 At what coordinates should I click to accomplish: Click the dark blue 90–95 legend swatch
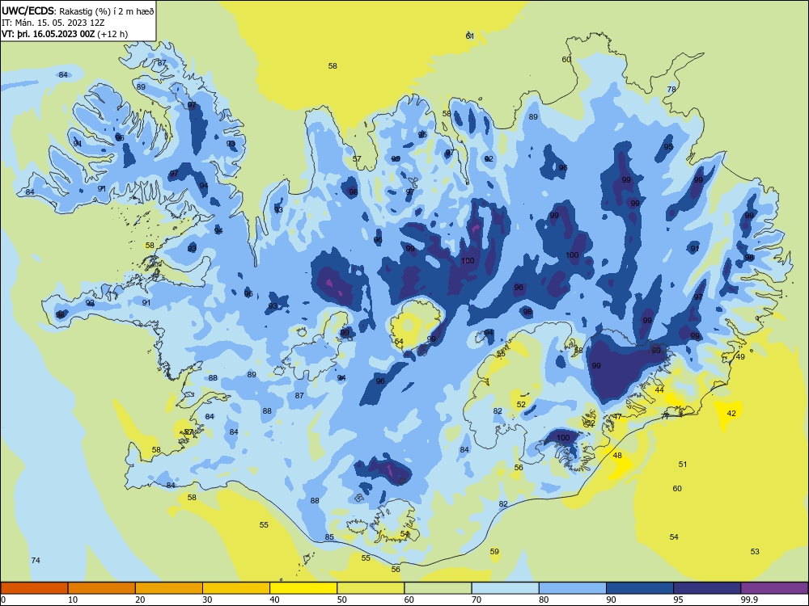[x=640, y=588]
